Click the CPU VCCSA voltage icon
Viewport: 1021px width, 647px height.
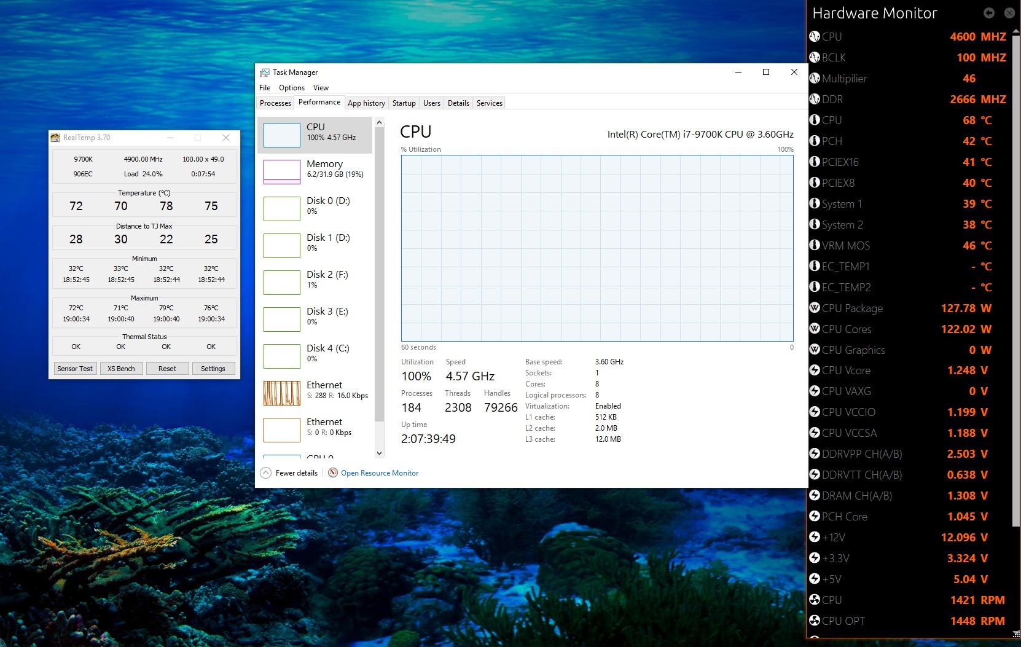pyautogui.click(x=815, y=433)
